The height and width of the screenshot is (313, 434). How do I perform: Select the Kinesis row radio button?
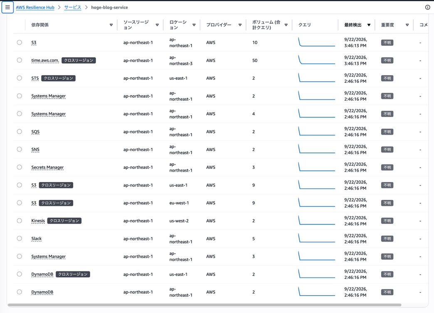[20, 221]
